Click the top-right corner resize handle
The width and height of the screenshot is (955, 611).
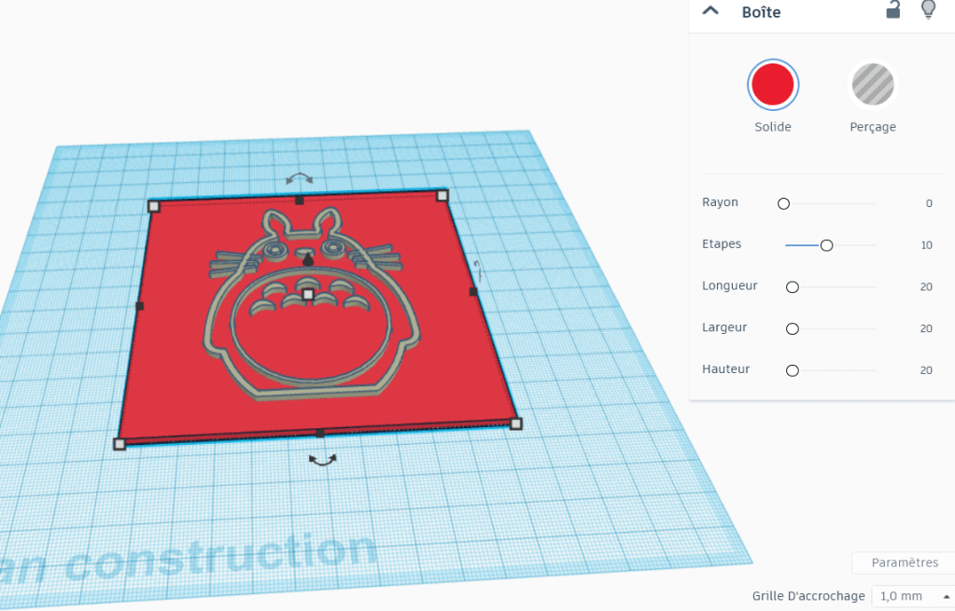point(442,196)
